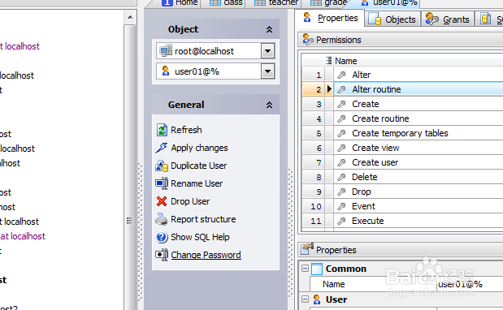Click the Refresh icon in General panel
This screenshot has width=503, height=310.
click(162, 130)
